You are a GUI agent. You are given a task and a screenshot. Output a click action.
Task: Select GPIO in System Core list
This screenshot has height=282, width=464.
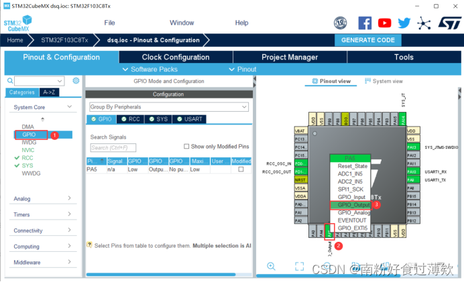29,135
